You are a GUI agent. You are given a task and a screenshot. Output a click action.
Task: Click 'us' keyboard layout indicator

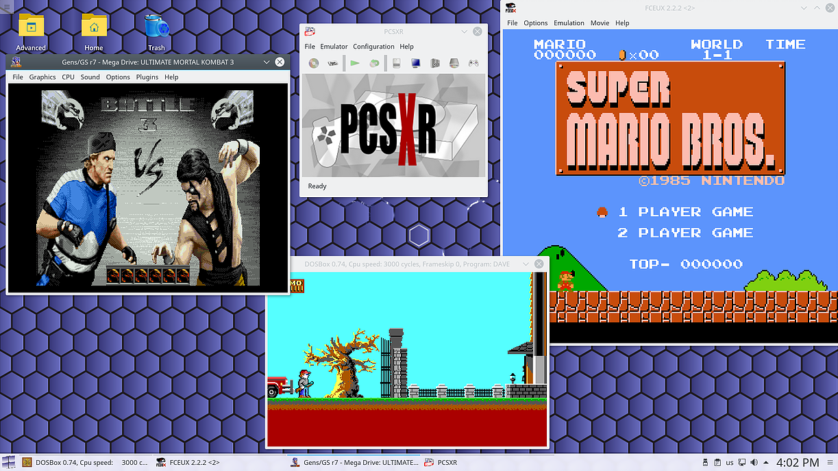730,463
